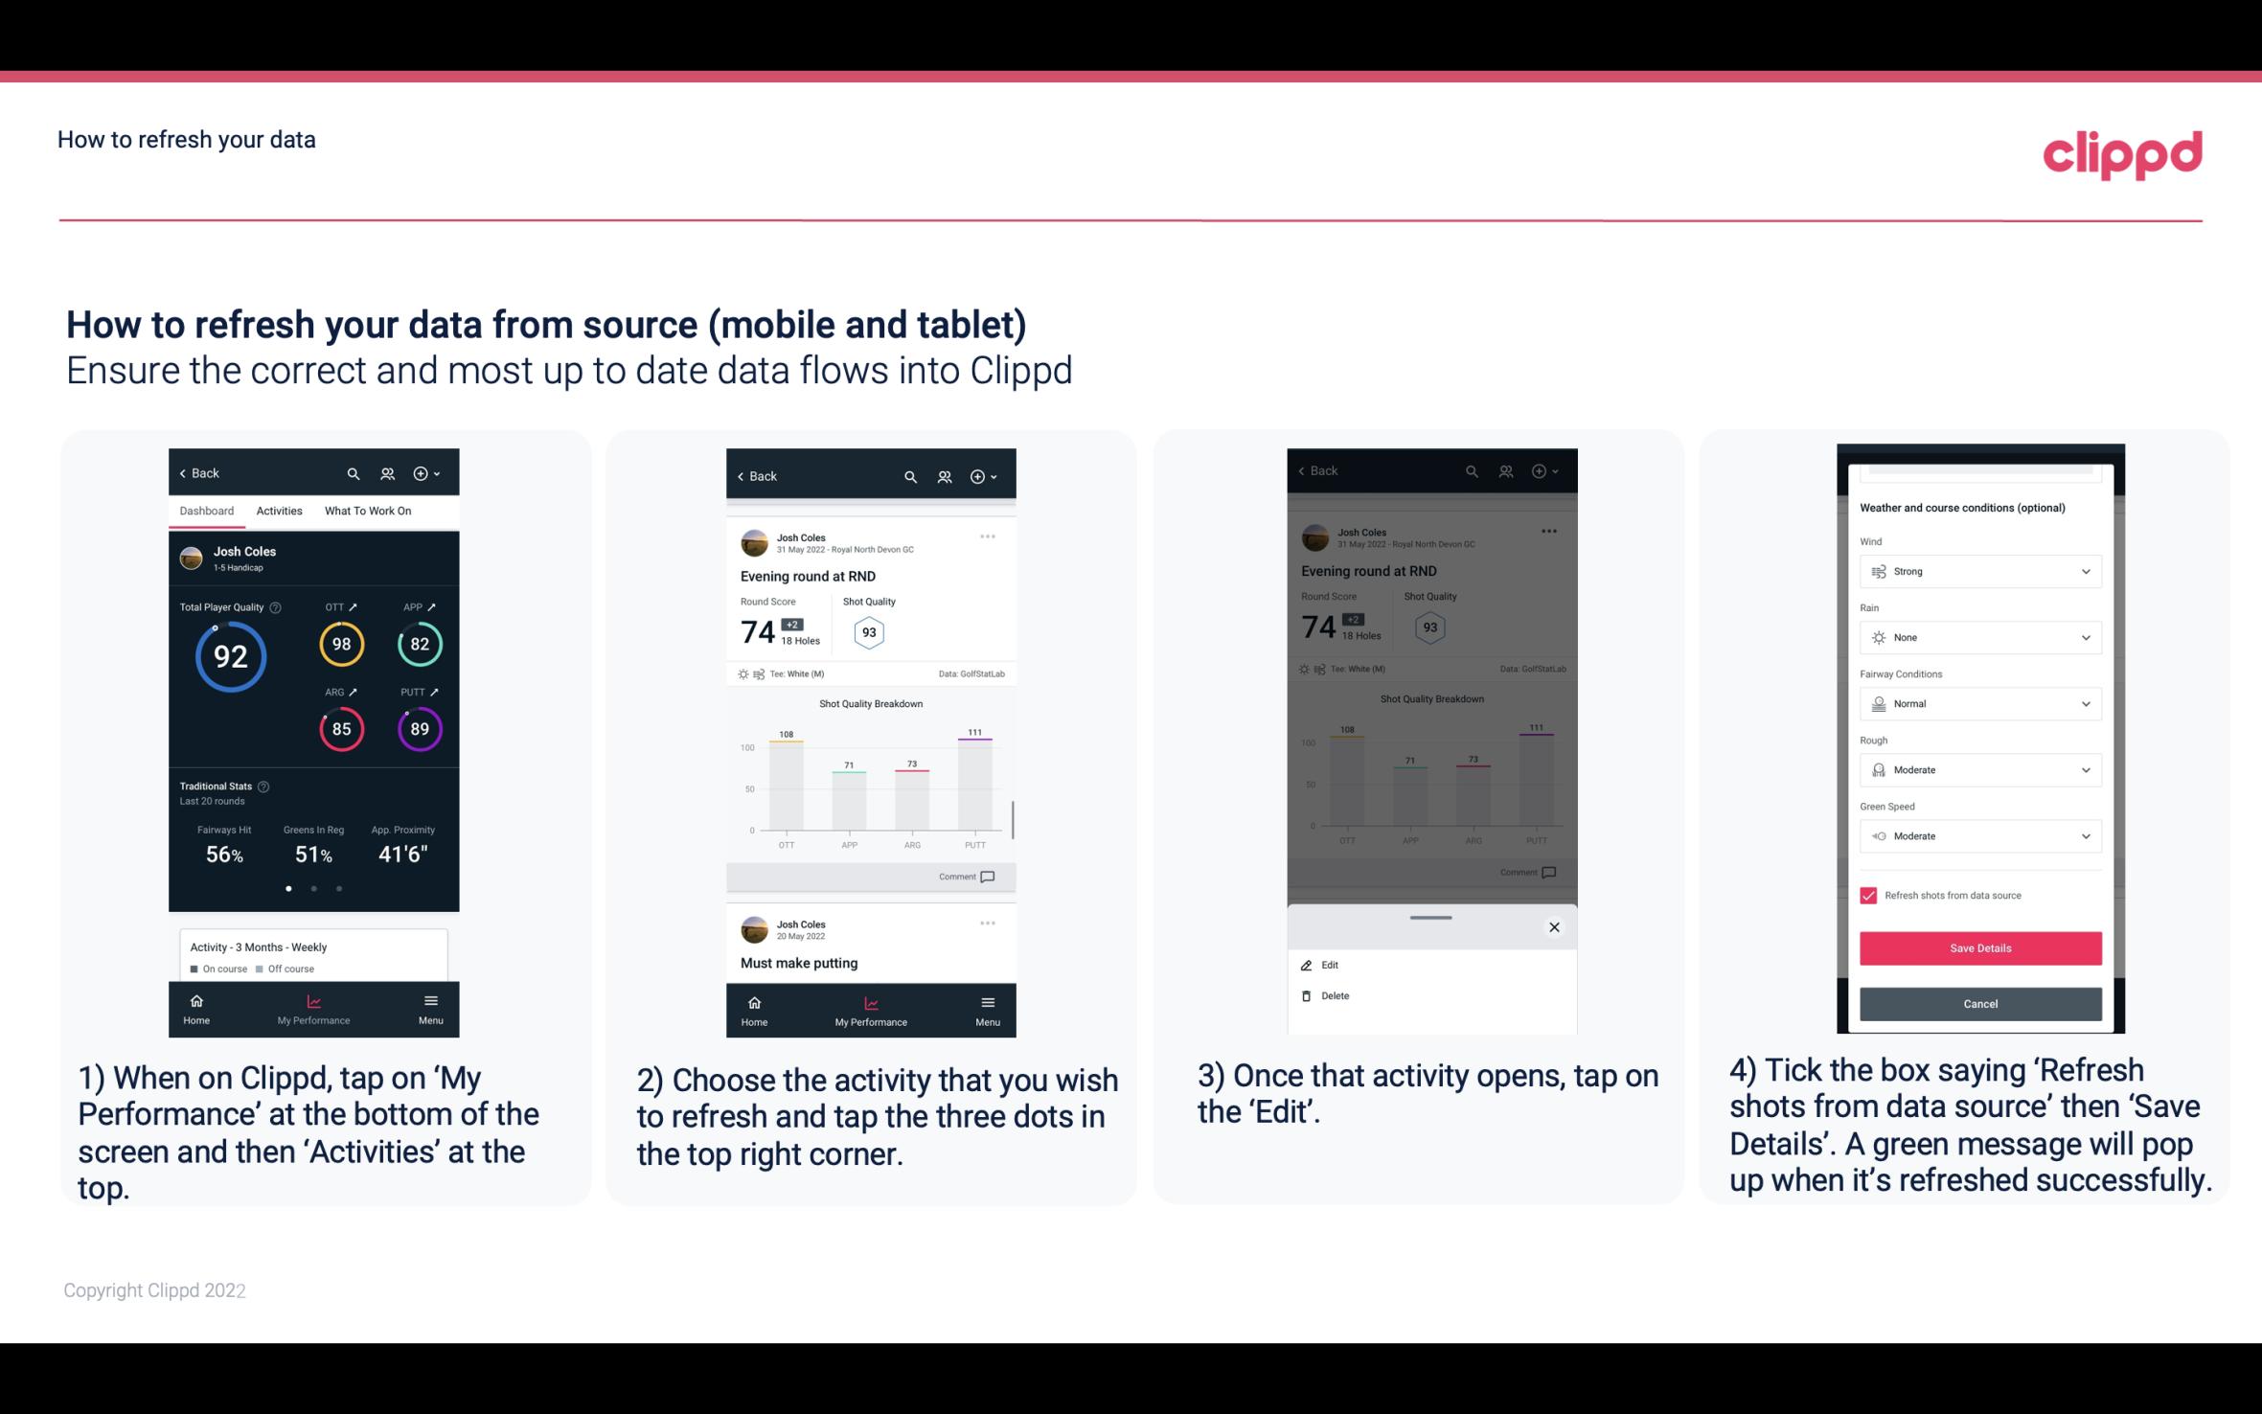Select 'What To Work On' tab

(366, 510)
